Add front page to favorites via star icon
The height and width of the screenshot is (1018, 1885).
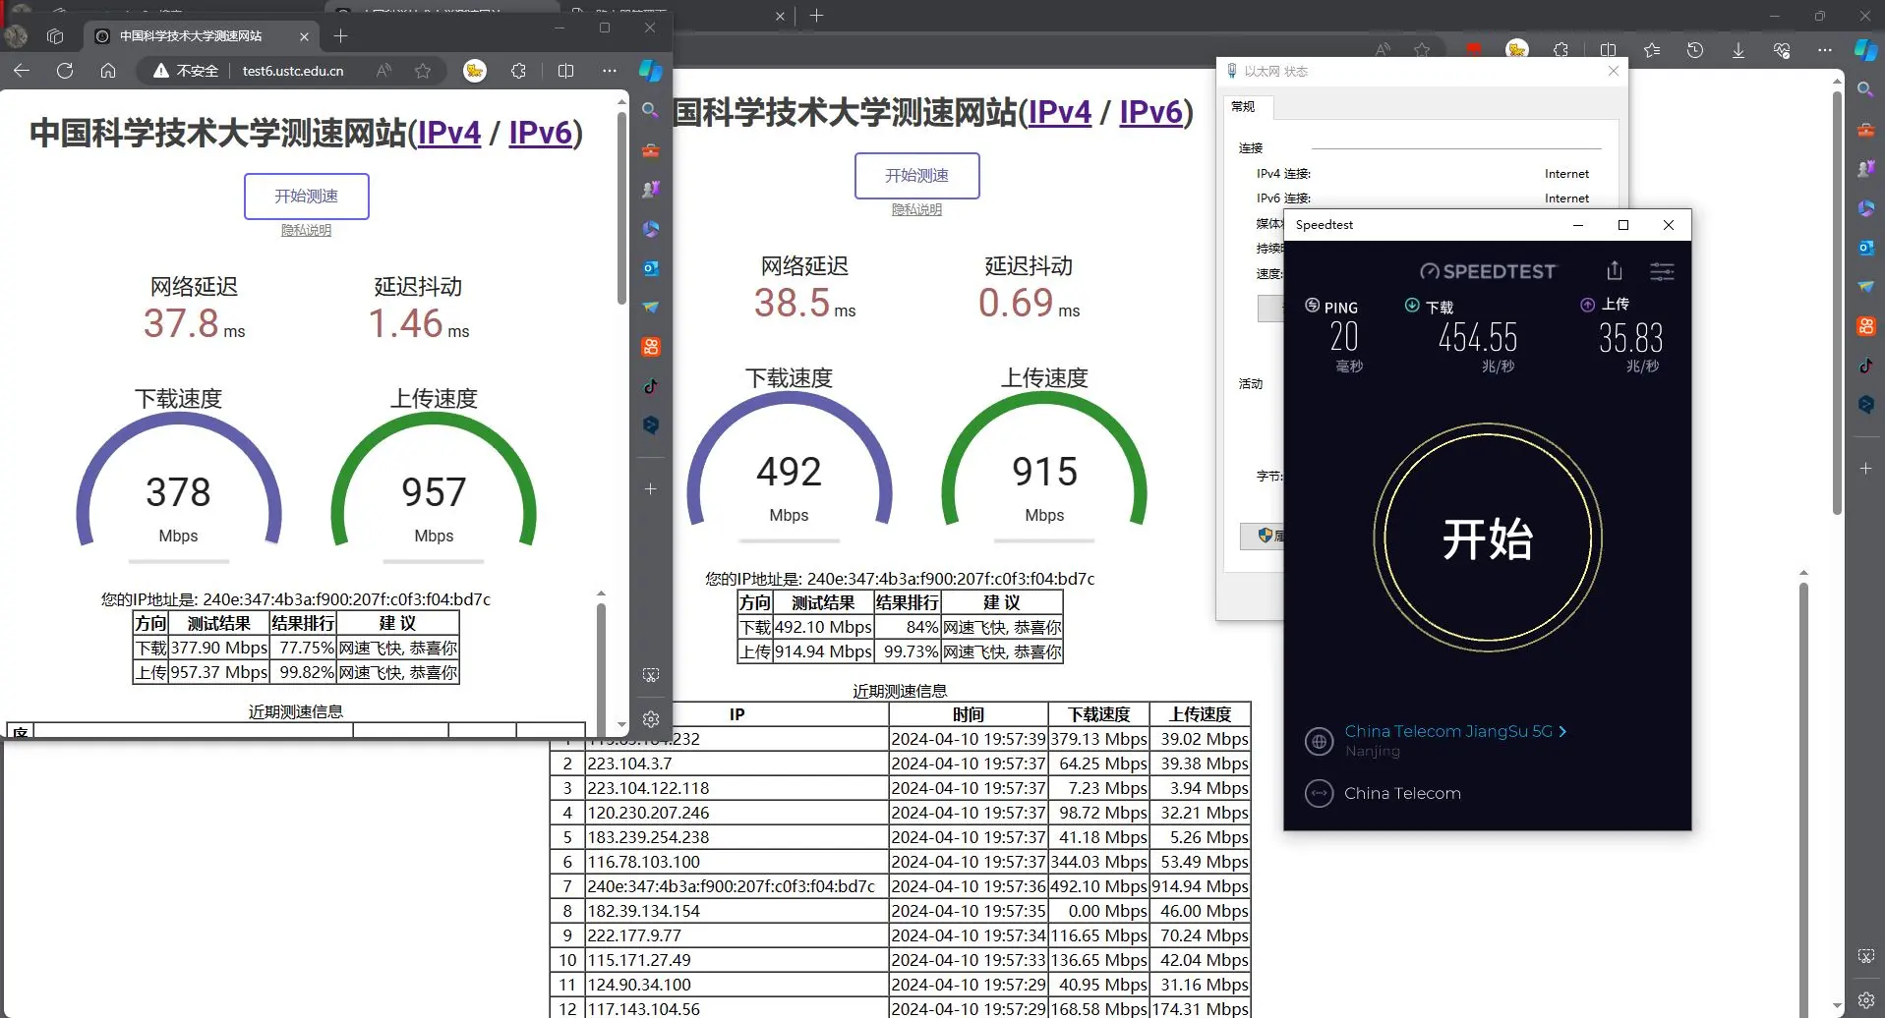423,71
